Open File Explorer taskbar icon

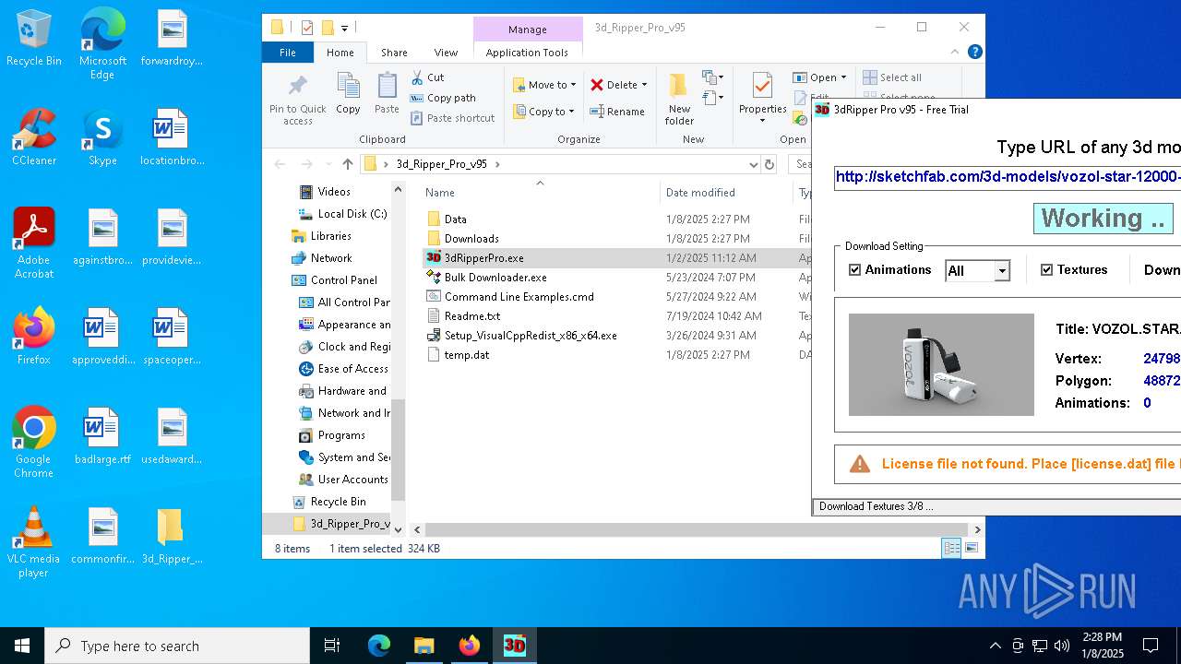click(x=423, y=646)
